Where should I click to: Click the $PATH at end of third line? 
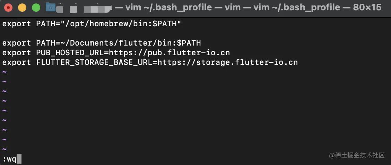(x=189, y=43)
